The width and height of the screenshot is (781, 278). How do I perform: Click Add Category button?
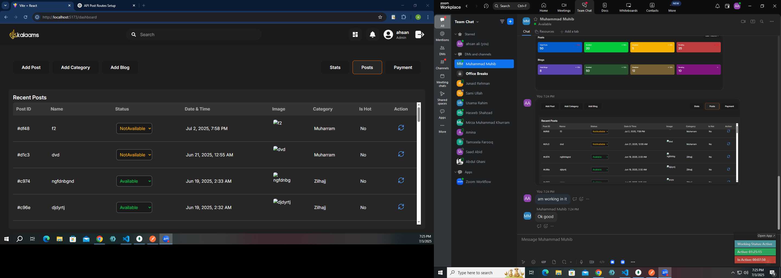pyautogui.click(x=75, y=67)
